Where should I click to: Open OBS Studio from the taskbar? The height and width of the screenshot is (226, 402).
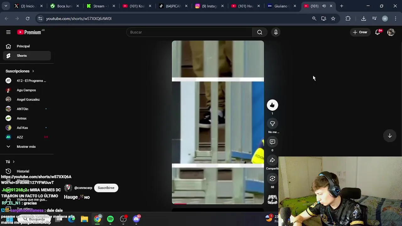pyautogui.click(x=123, y=219)
